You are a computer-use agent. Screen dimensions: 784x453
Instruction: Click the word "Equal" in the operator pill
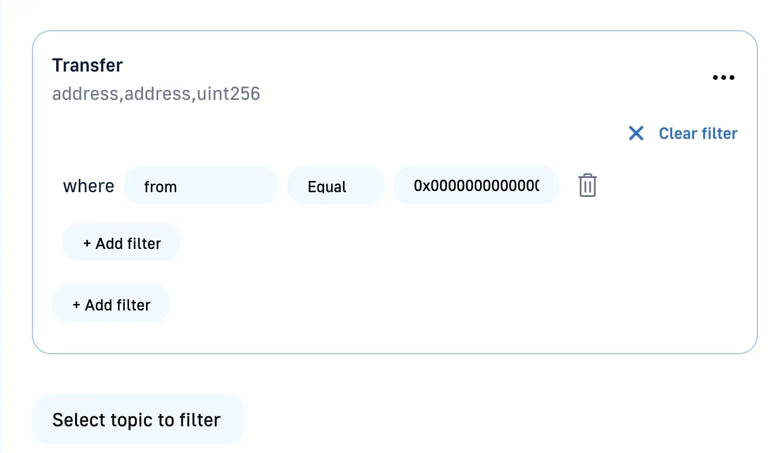tap(327, 187)
